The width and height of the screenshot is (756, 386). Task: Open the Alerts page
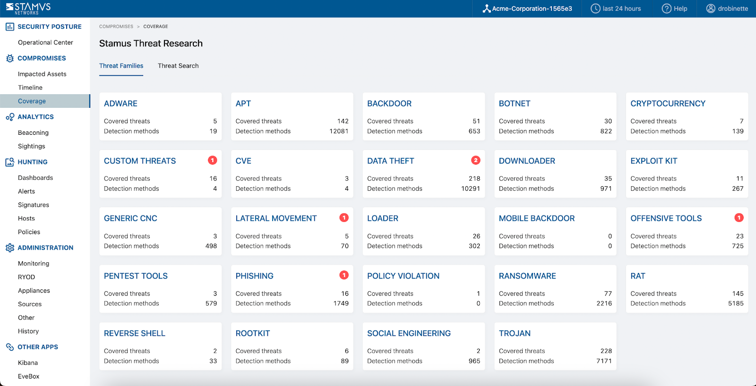(26, 192)
